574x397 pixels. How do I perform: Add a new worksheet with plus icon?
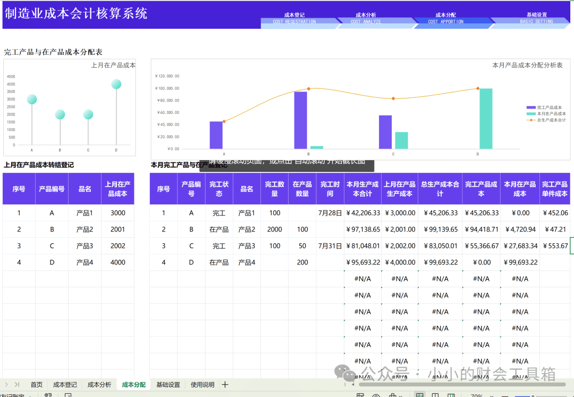225,385
